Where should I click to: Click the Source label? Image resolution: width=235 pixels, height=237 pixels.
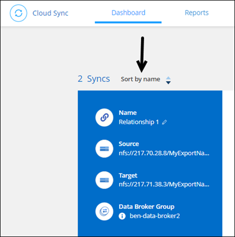pos(128,144)
